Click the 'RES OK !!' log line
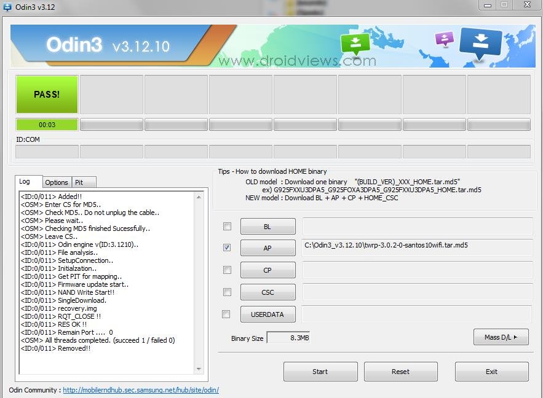 [54, 324]
